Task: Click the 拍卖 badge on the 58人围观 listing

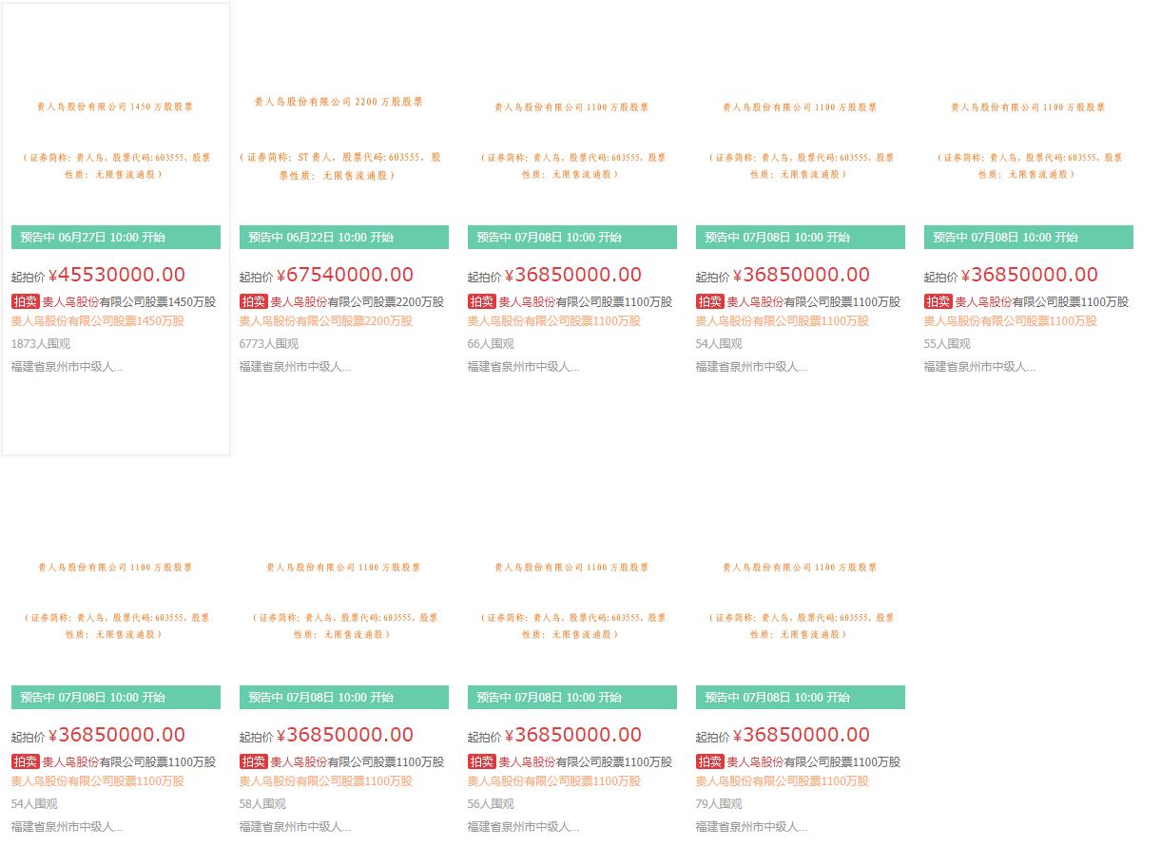Action: (x=254, y=761)
